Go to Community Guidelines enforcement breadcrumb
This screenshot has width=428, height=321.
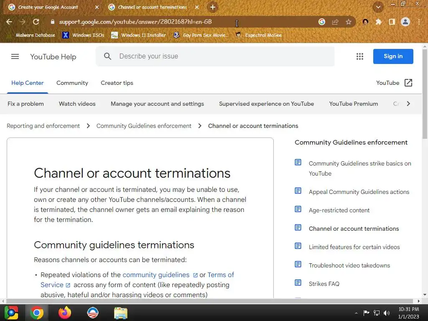144,126
